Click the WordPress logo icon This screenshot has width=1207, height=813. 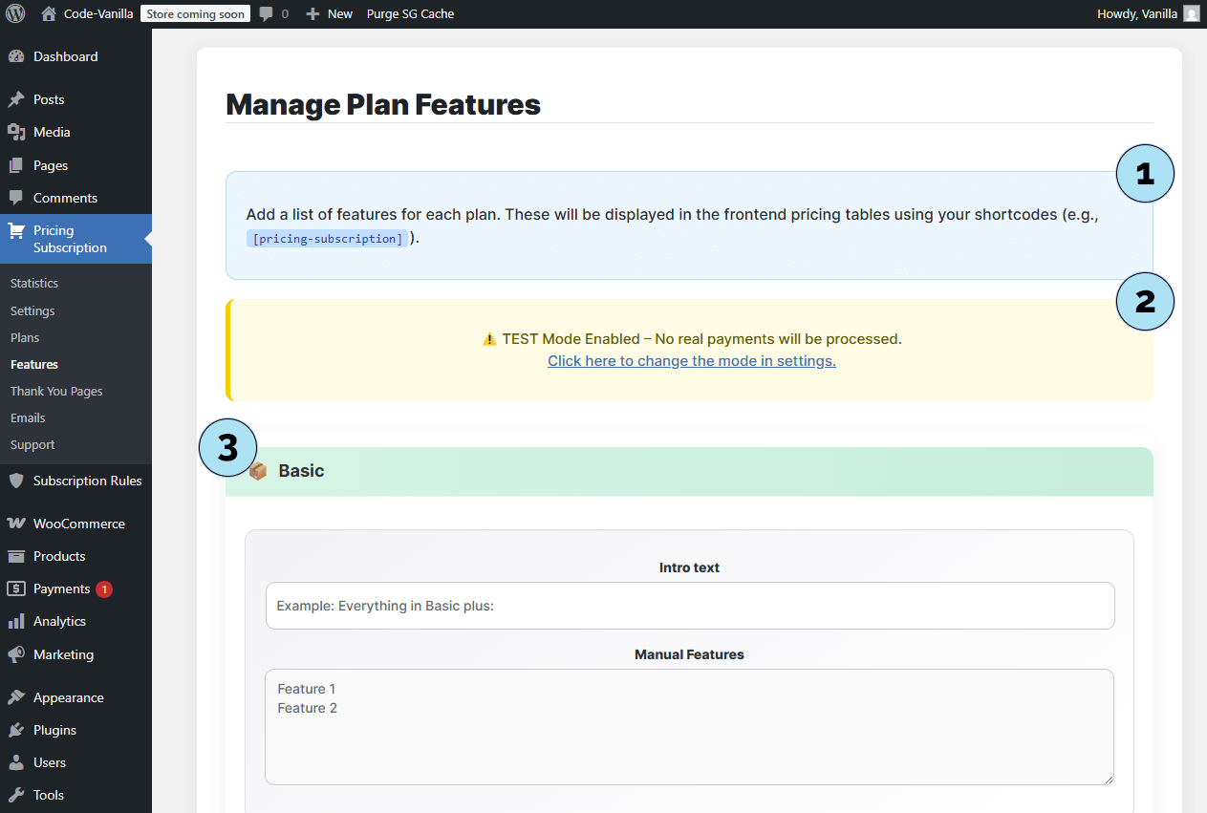[15, 13]
